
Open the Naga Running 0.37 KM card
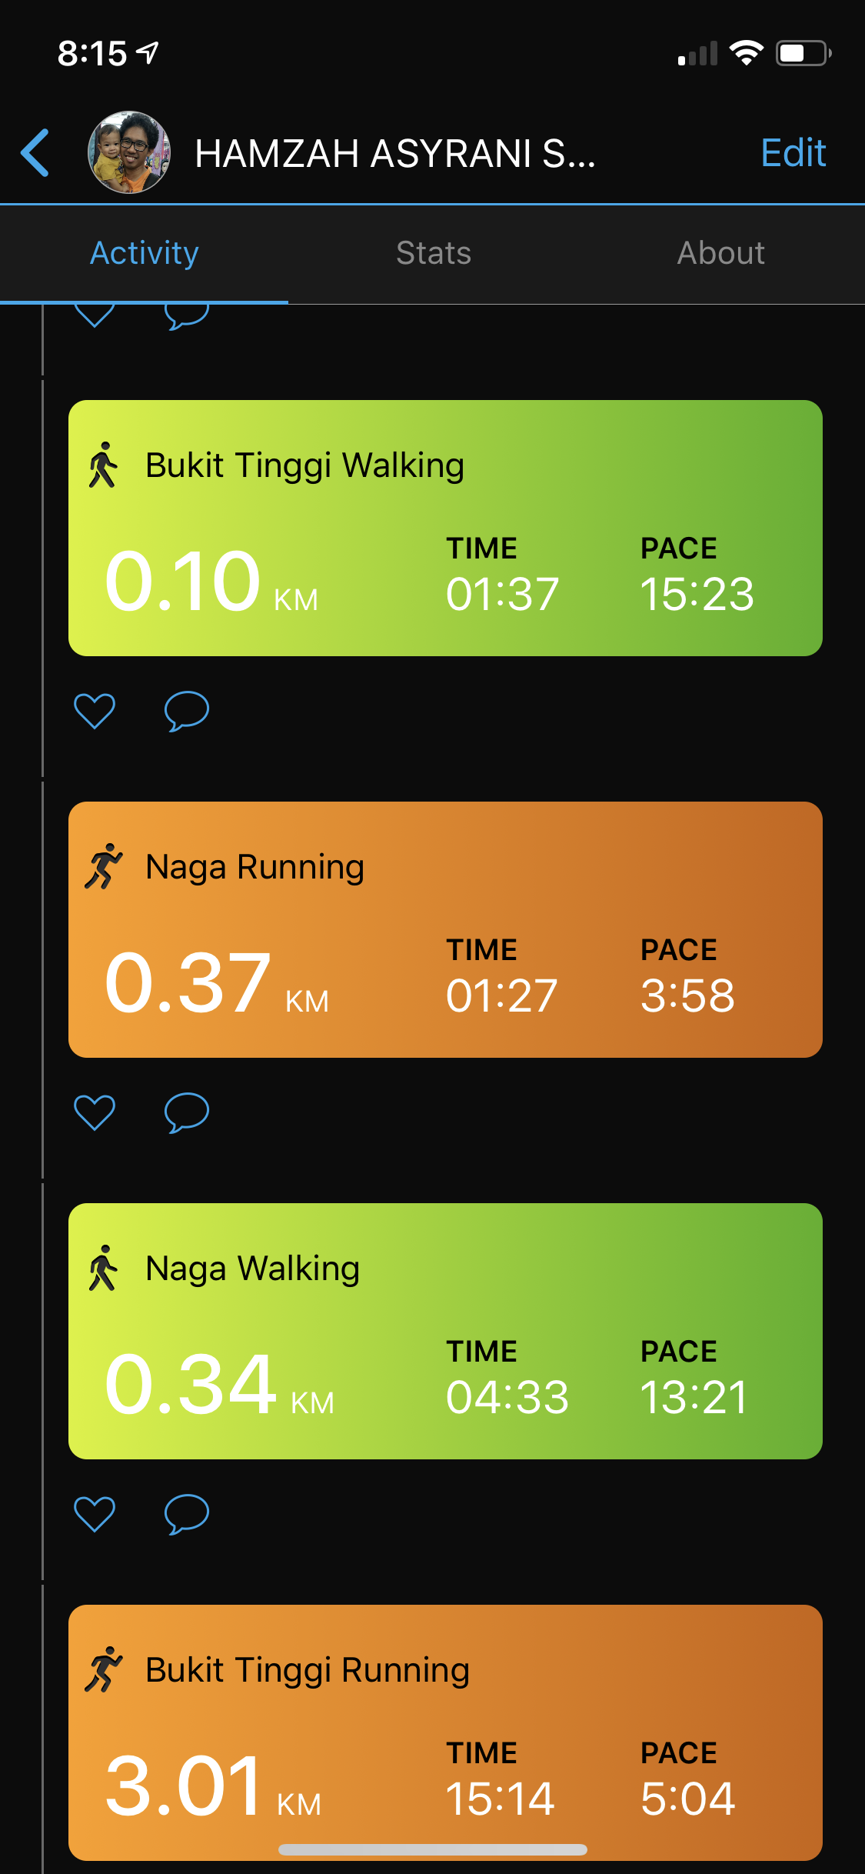pos(445,929)
